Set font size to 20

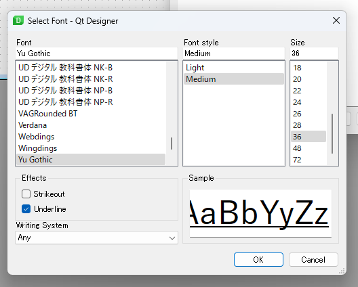pos(309,79)
